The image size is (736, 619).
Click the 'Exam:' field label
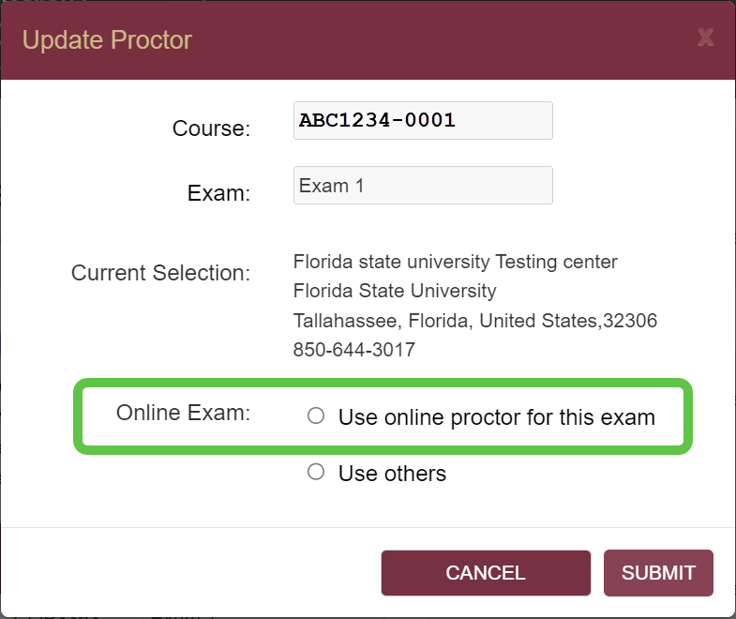[x=218, y=194]
